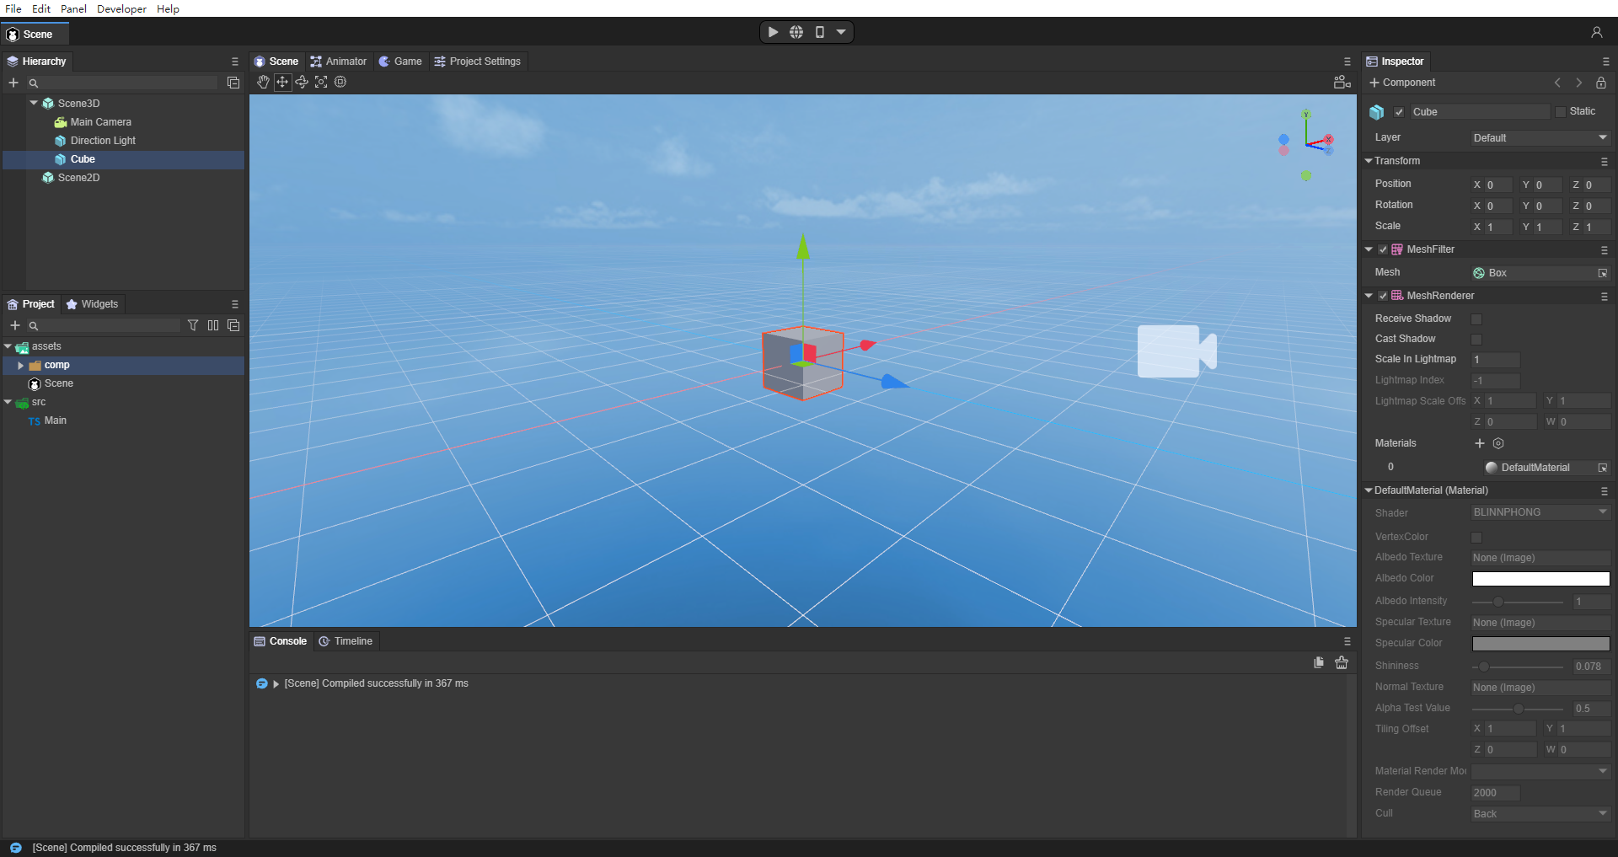Click the white Albedo Color swatch
1618x857 pixels.
[x=1540, y=579]
